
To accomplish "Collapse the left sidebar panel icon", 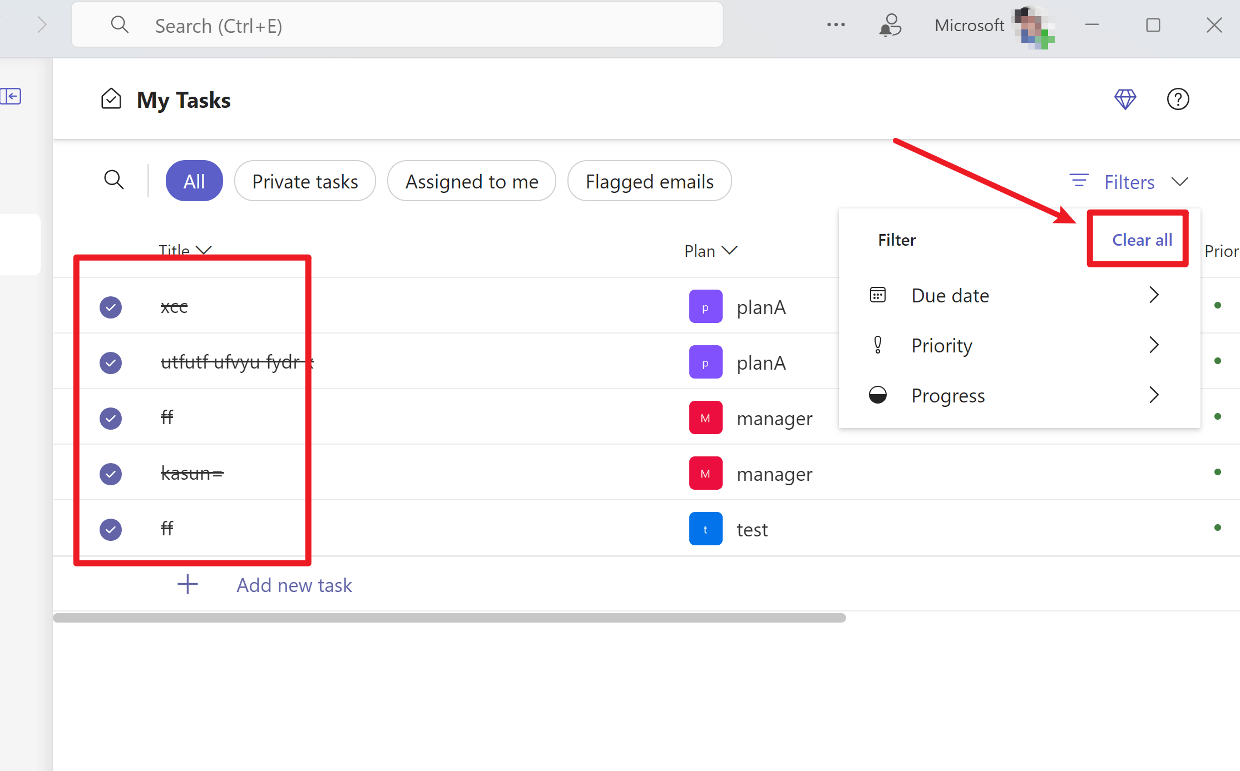I will tap(11, 96).
